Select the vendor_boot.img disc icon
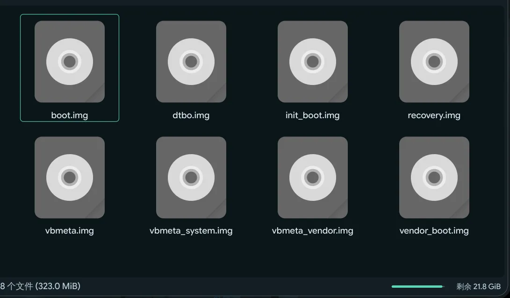Viewport: 510px width, 298px height. [x=434, y=177]
